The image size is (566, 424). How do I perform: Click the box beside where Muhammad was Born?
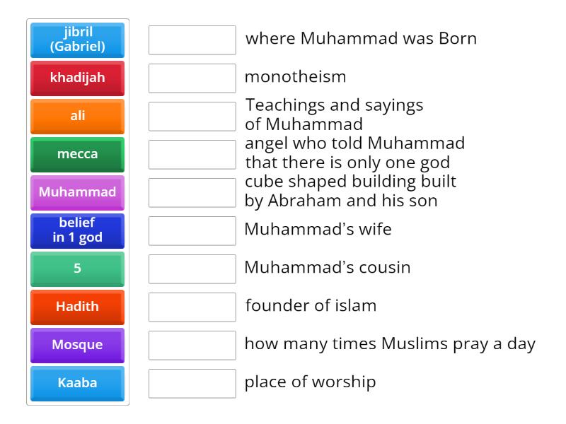pyautogui.click(x=192, y=40)
